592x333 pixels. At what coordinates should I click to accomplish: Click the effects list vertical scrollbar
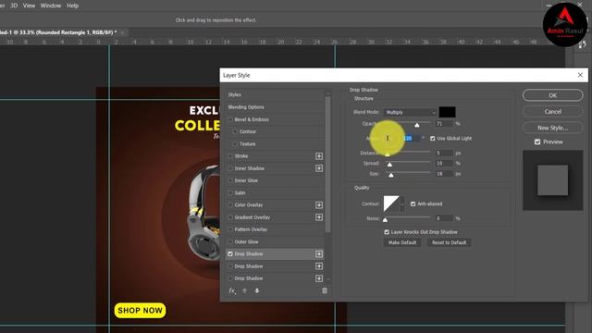pos(327,165)
